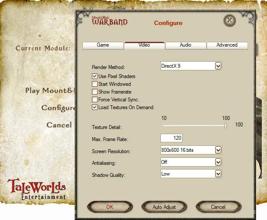Click the Mount&Blade Warband logo
The image size is (267, 220).
pos(110,21)
